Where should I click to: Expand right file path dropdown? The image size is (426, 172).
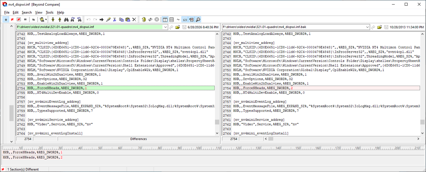pyautogui.click(x=368, y=27)
